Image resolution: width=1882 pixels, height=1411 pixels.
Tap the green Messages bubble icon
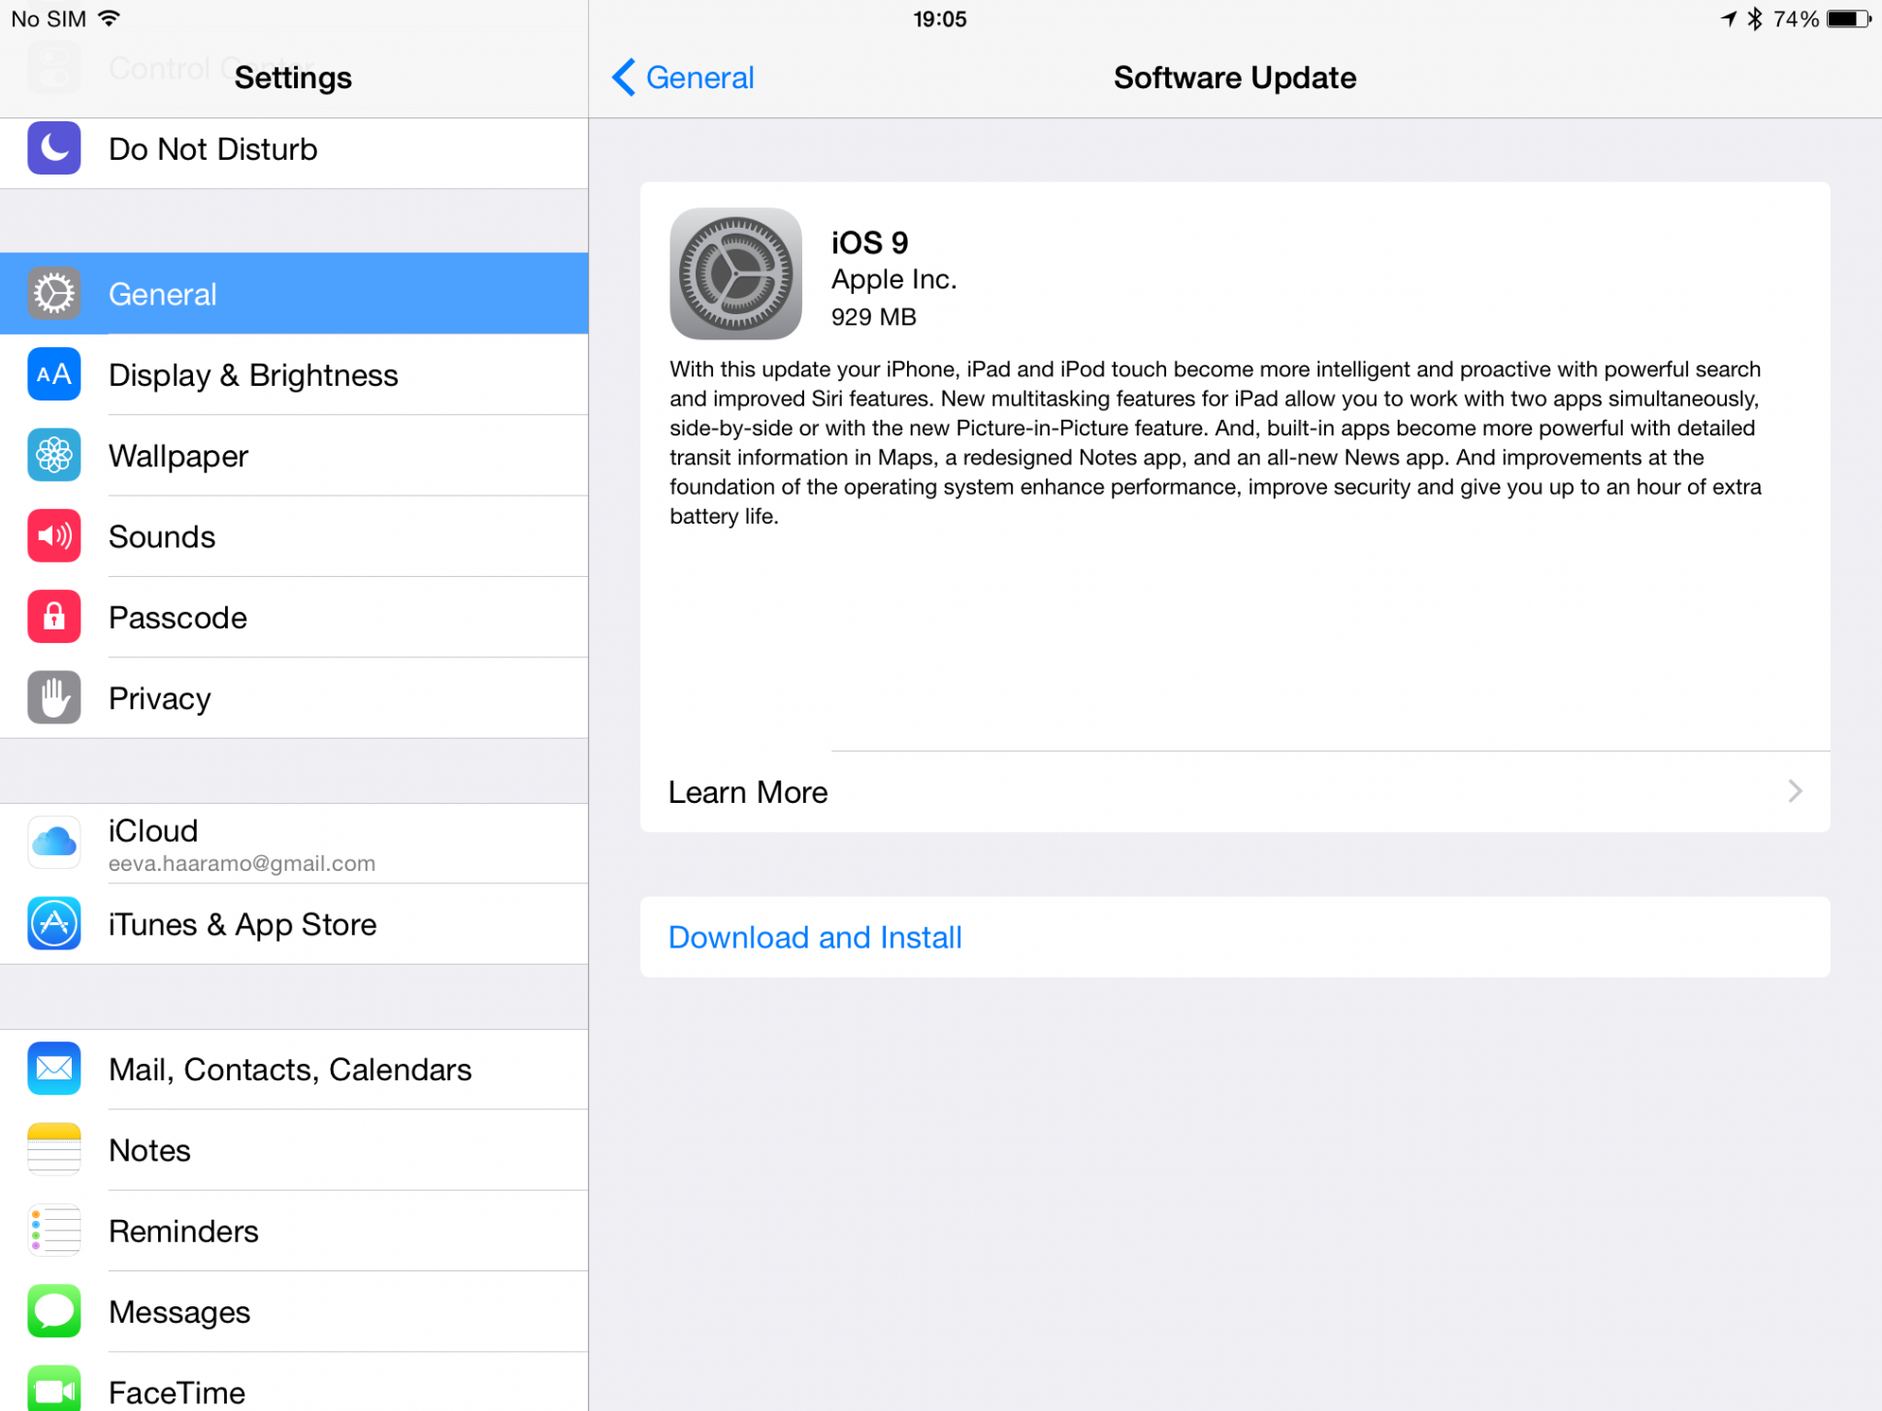coord(54,1311)
